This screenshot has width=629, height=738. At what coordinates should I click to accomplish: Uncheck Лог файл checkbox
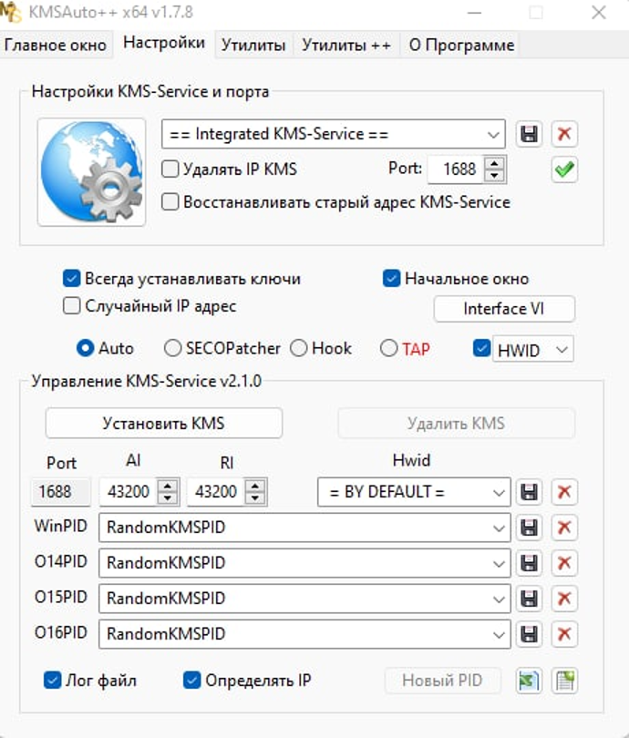click(52, 680)
